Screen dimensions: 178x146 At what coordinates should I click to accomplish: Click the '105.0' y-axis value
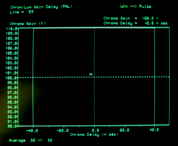click(11, 53)
